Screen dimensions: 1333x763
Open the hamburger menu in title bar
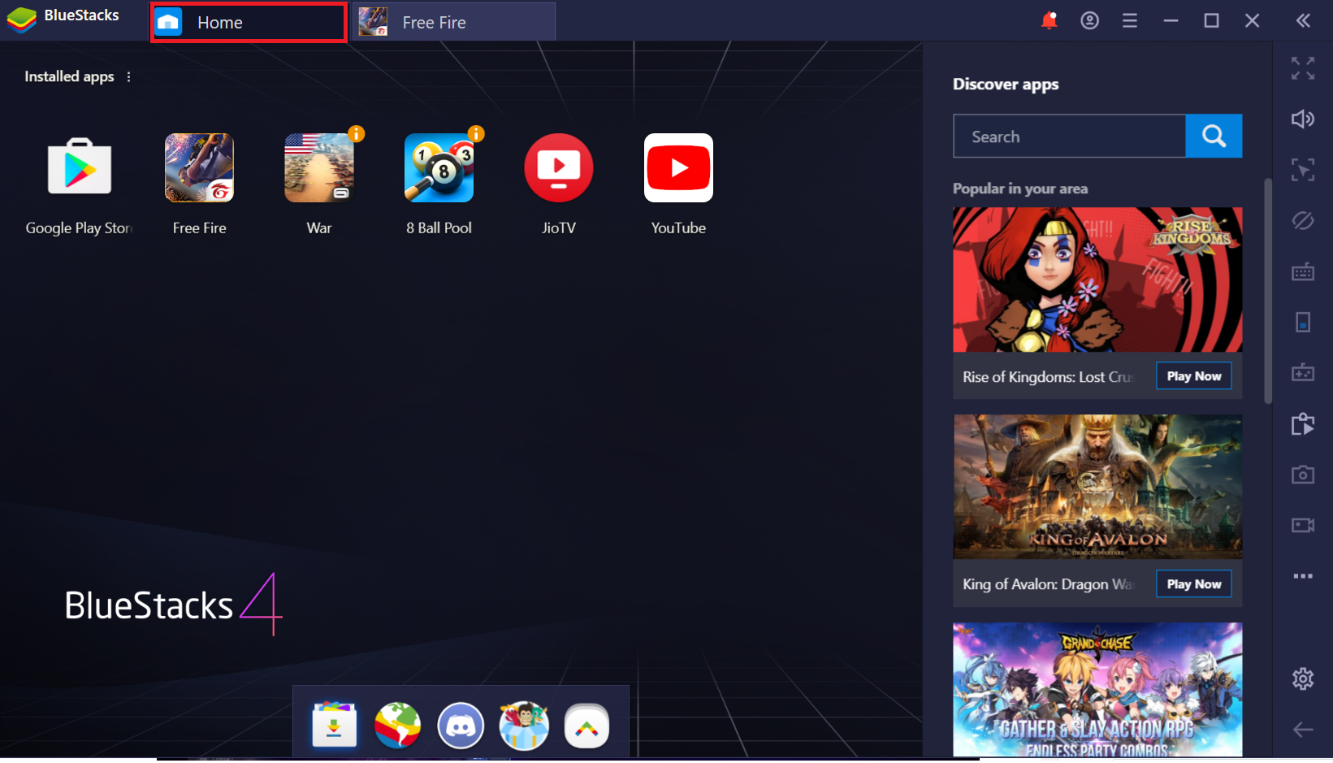(1130, 20)
